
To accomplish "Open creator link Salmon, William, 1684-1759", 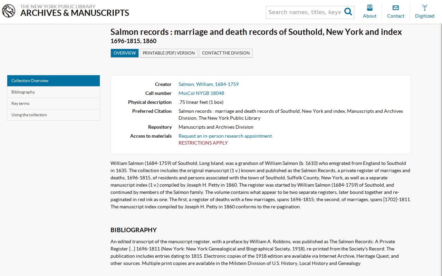I will coord(209,84).
